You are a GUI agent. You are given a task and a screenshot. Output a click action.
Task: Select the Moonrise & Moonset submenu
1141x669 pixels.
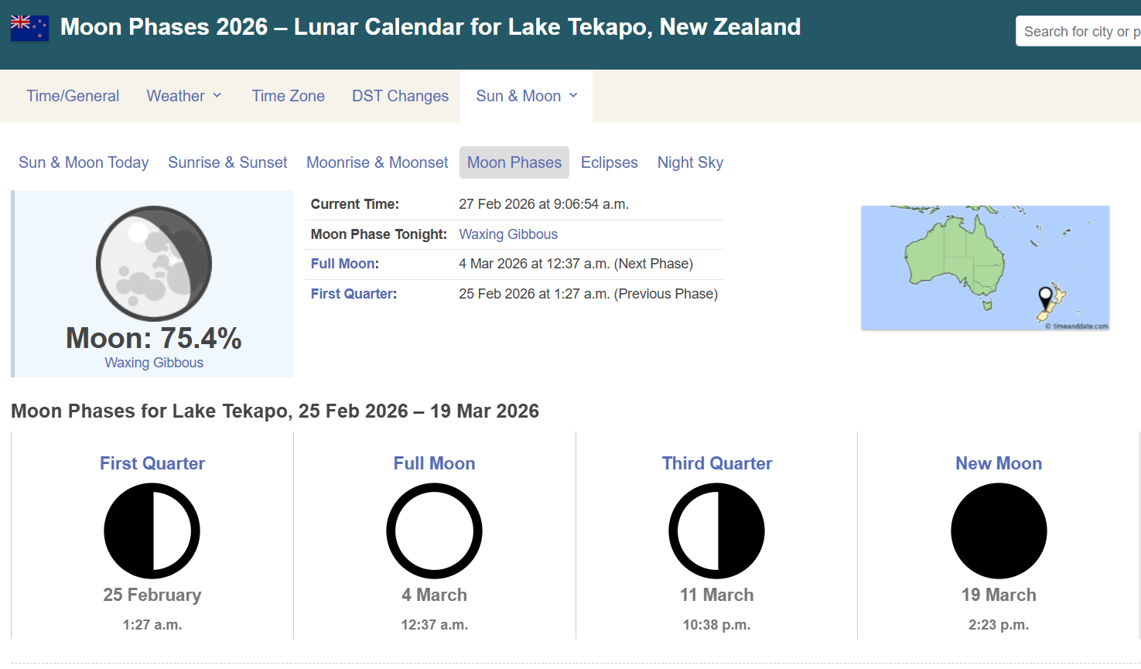pyautogui.click(x=377, y=162)
